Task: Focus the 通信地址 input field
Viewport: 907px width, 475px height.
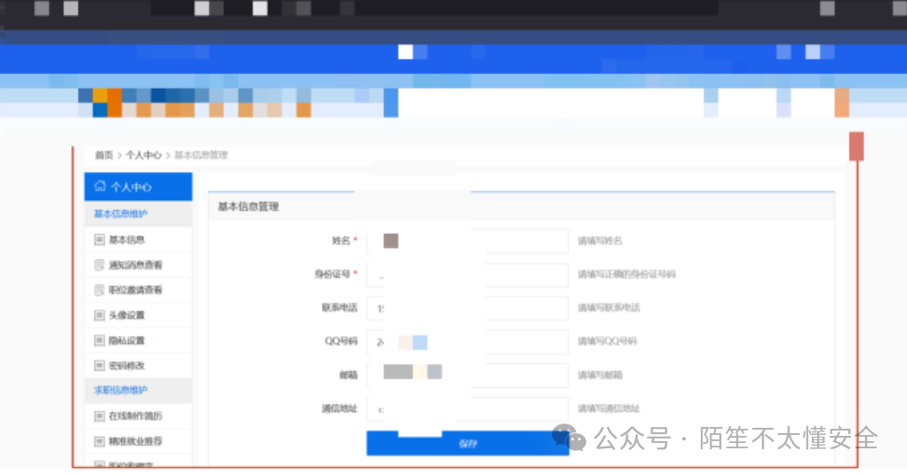Action: point(468,408)
